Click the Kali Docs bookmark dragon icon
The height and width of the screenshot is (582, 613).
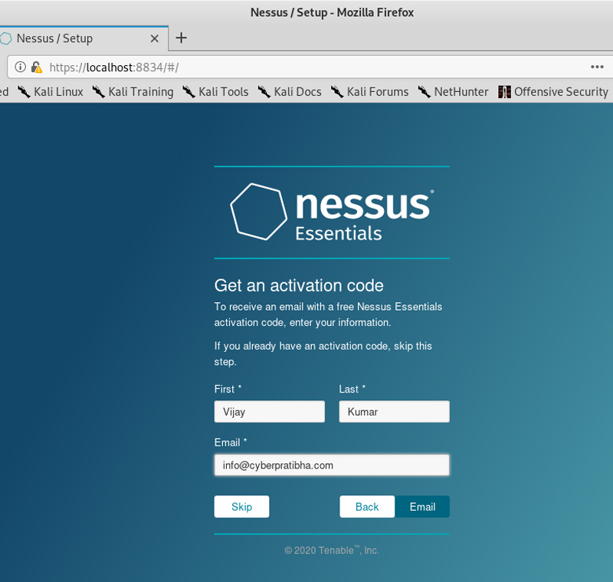point(264,92)
